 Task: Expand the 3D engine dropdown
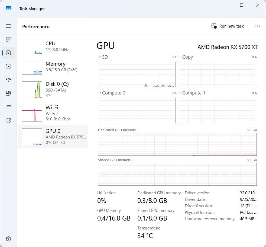coord(100,57)
